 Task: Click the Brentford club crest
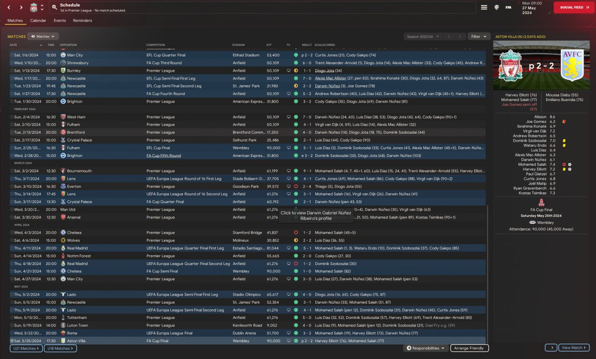pyautogui.click(x=63, y=132)
